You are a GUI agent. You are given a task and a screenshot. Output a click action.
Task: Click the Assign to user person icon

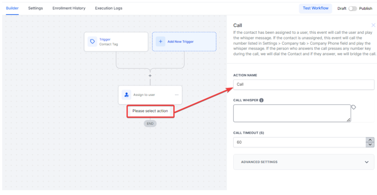pyautogui.click(x=127, y=95)
